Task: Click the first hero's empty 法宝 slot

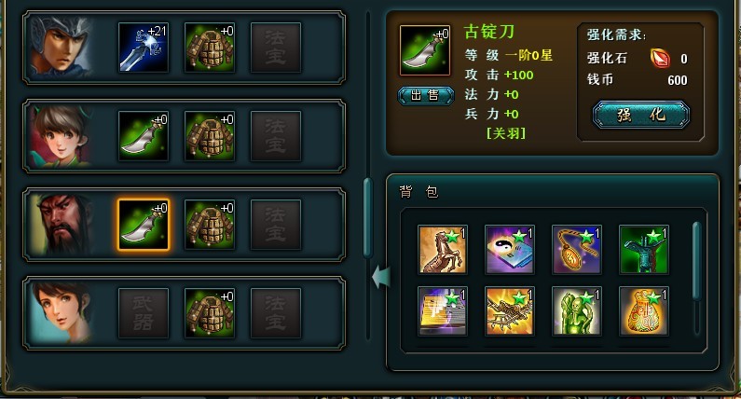Action: [276, 48]
